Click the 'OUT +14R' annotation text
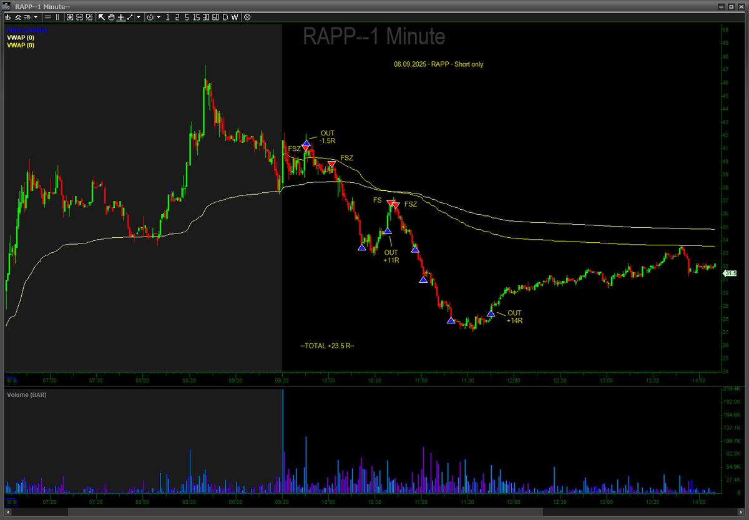749x520 pixels. (514, 316)
